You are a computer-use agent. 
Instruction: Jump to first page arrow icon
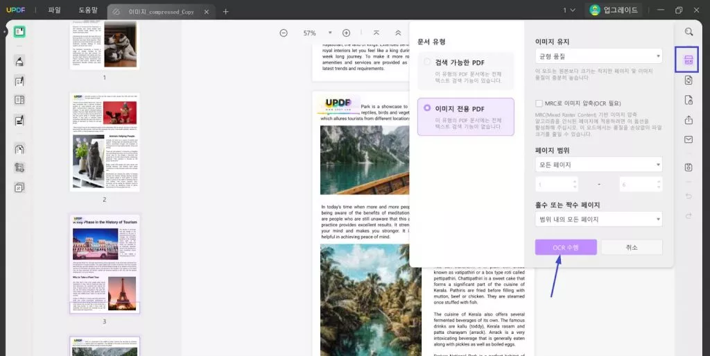pyautogui.click(x=376, y=33)
